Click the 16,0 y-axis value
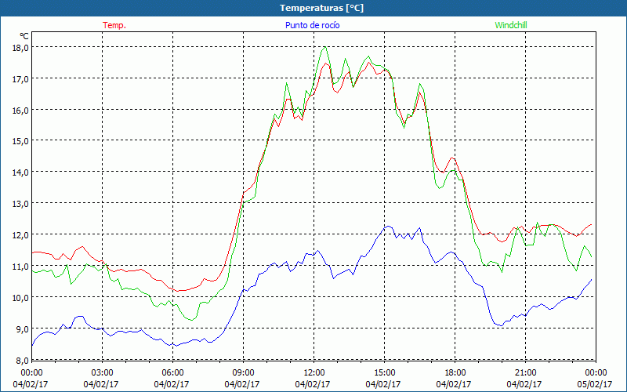 click(21, 110)
